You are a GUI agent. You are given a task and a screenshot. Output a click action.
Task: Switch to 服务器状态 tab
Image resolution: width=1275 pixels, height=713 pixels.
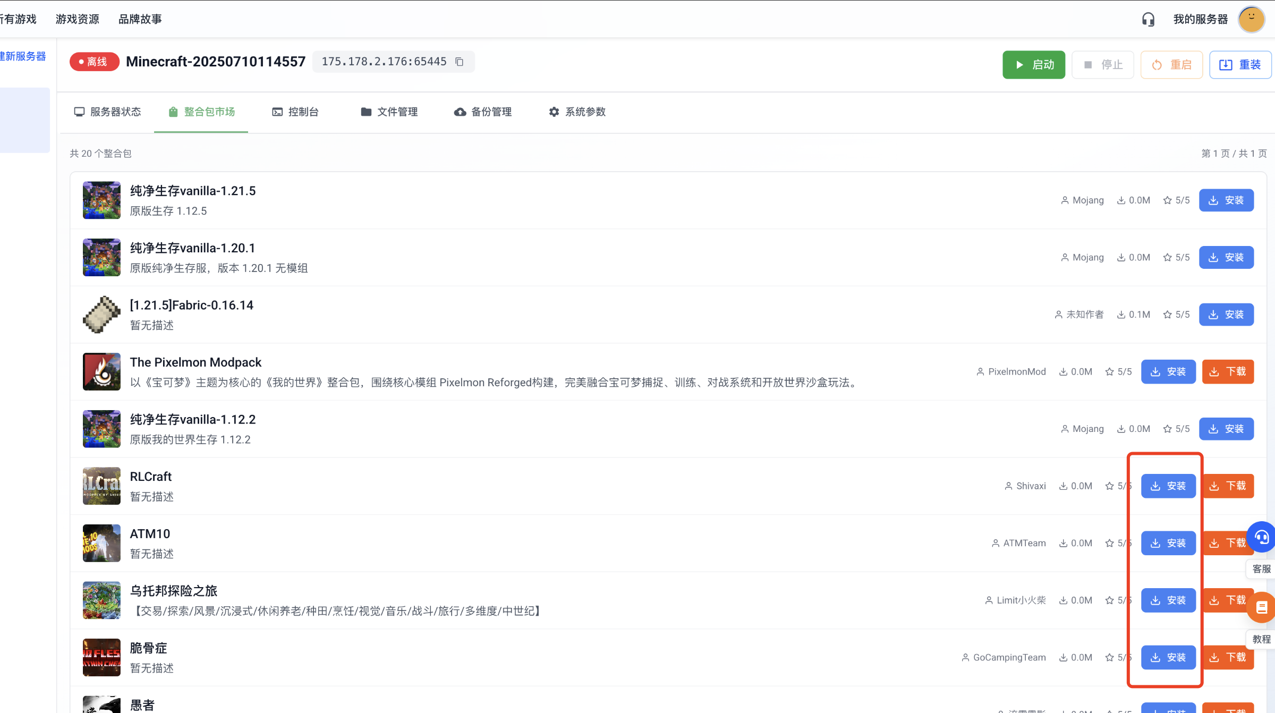tap(108, 112)
